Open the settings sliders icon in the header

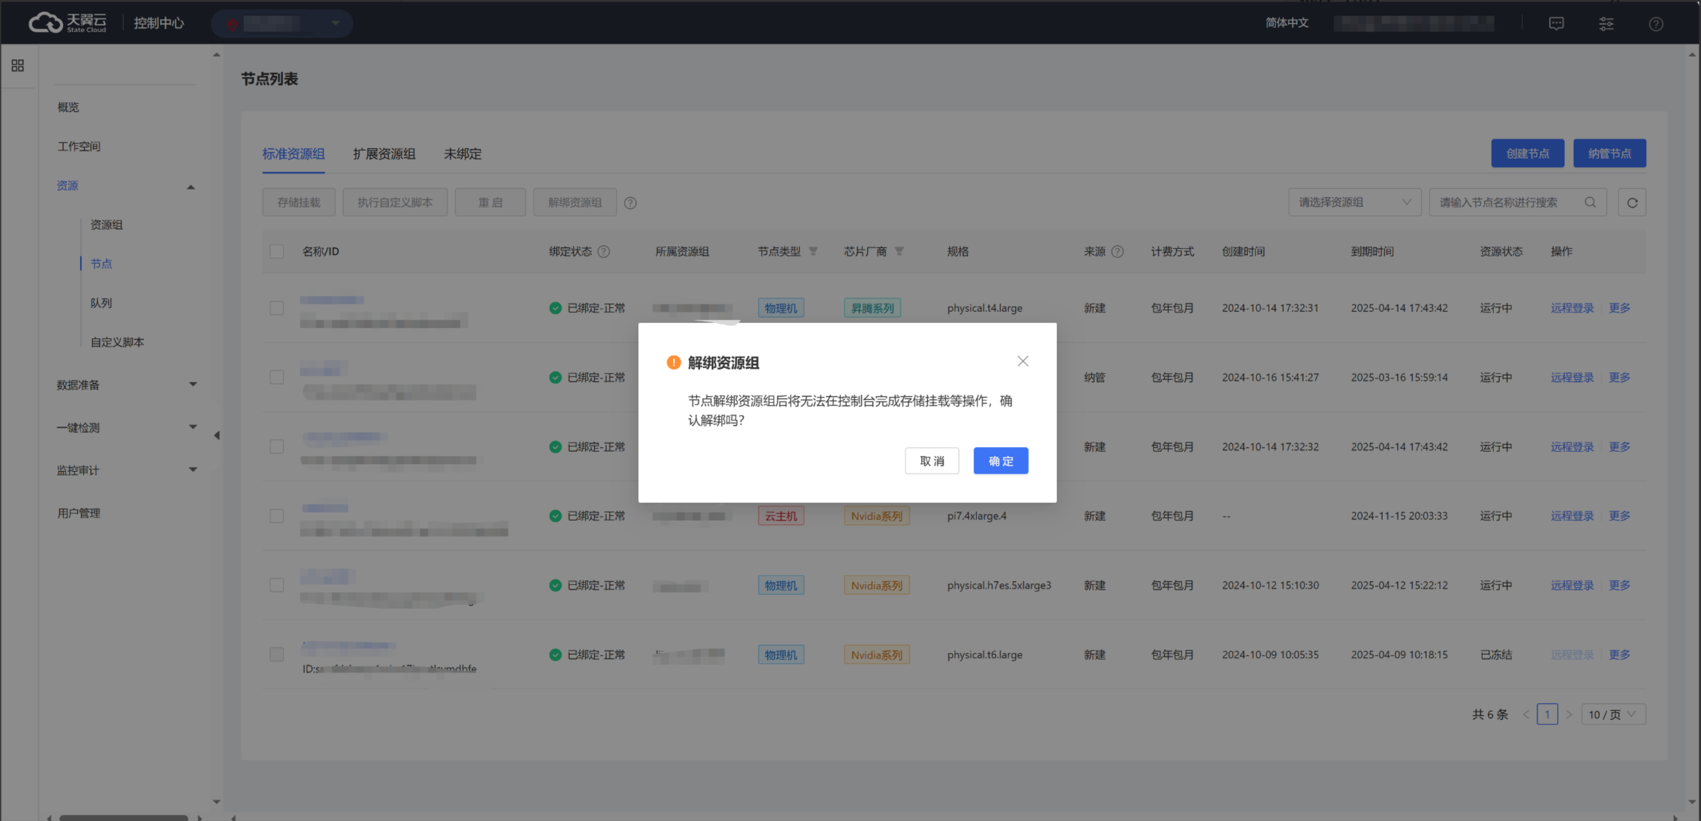click(1606, 23)
